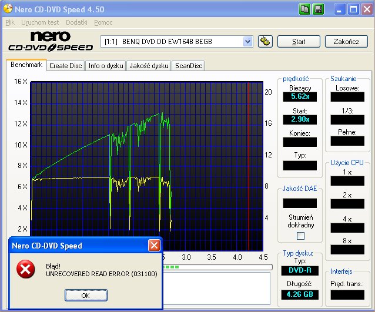This screenshot has width=375, height=312.
Task: Click the Nero CD-DVD Speed logo
Action: click(51, 41)
